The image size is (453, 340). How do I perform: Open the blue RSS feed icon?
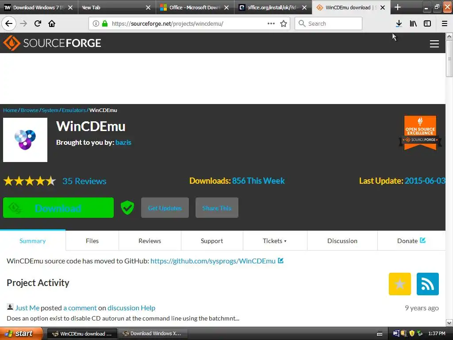point(428,284)
